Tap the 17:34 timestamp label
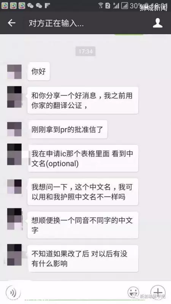Image resolution: width=171 pixels, height=304 pixels. (85, 51)
